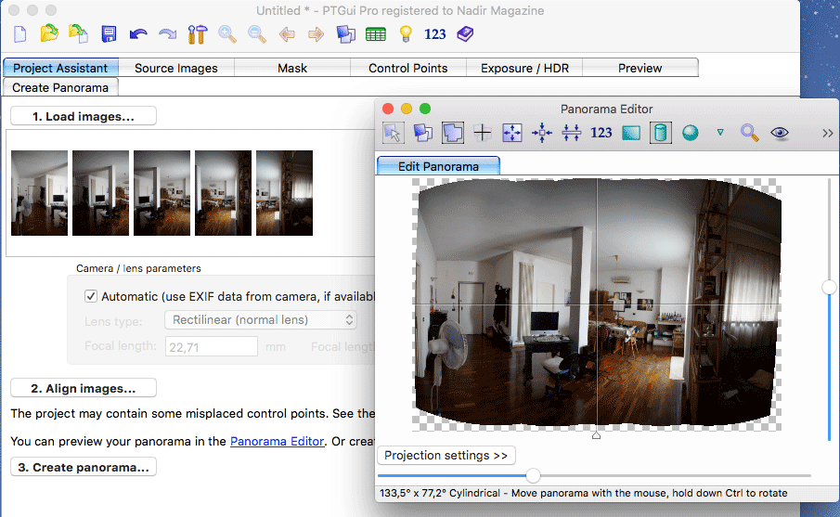Click the 2. Align images button
The height and width of the screenshot is (517, 840).
84,388
